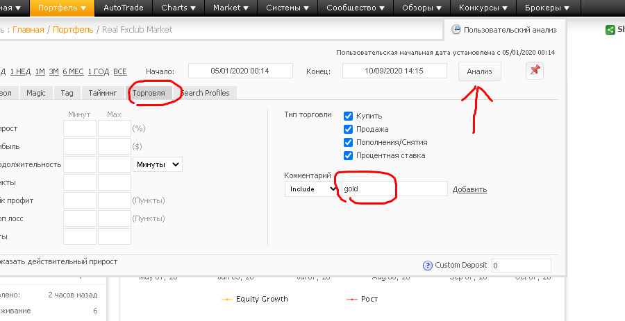Click the Рост legend label
The width and height of the screenshot is (625, 321).
pyautogui.click(x=369, y=299)
